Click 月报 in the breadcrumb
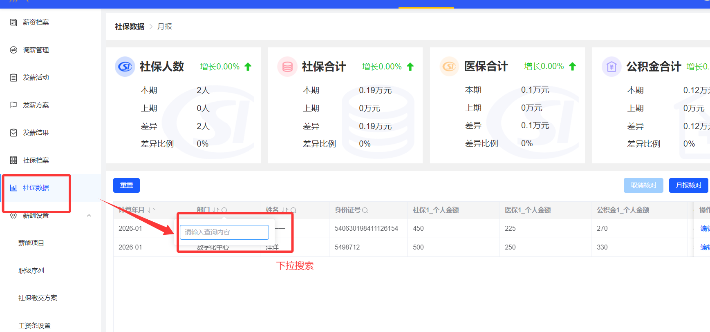The width and height of the screenshot is (710, 332). (x=165, y=27)
